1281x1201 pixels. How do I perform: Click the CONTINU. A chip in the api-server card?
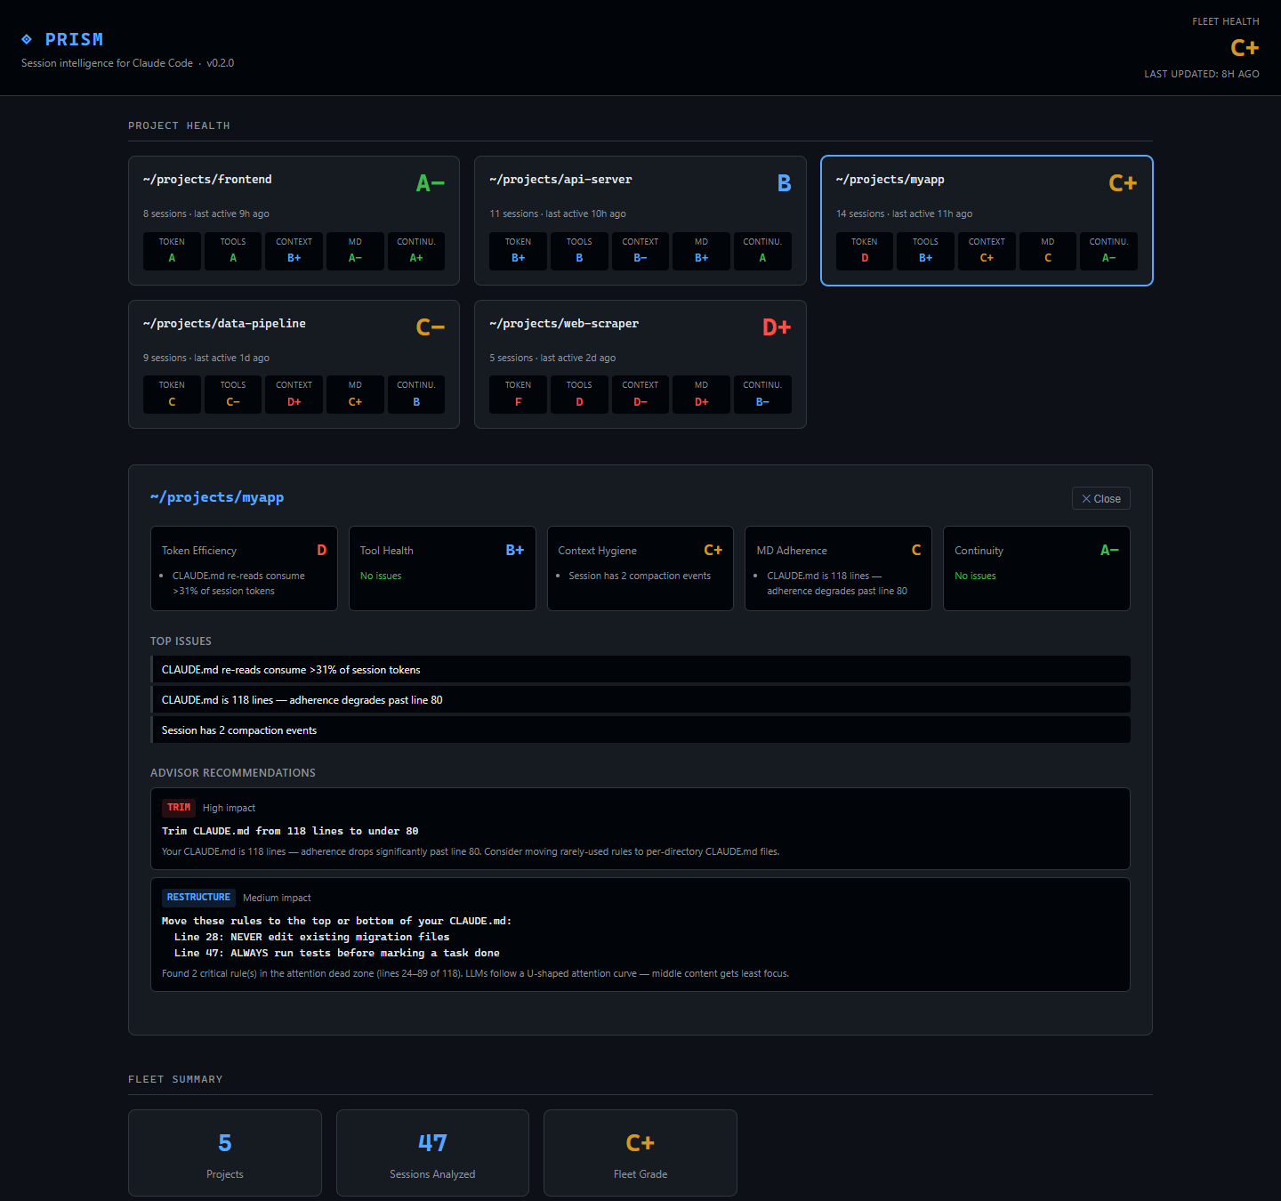(x=762, y=251)
